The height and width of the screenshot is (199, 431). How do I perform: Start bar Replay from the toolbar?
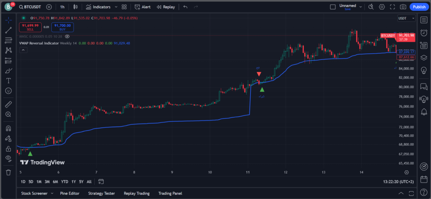[x=165, y=7]
